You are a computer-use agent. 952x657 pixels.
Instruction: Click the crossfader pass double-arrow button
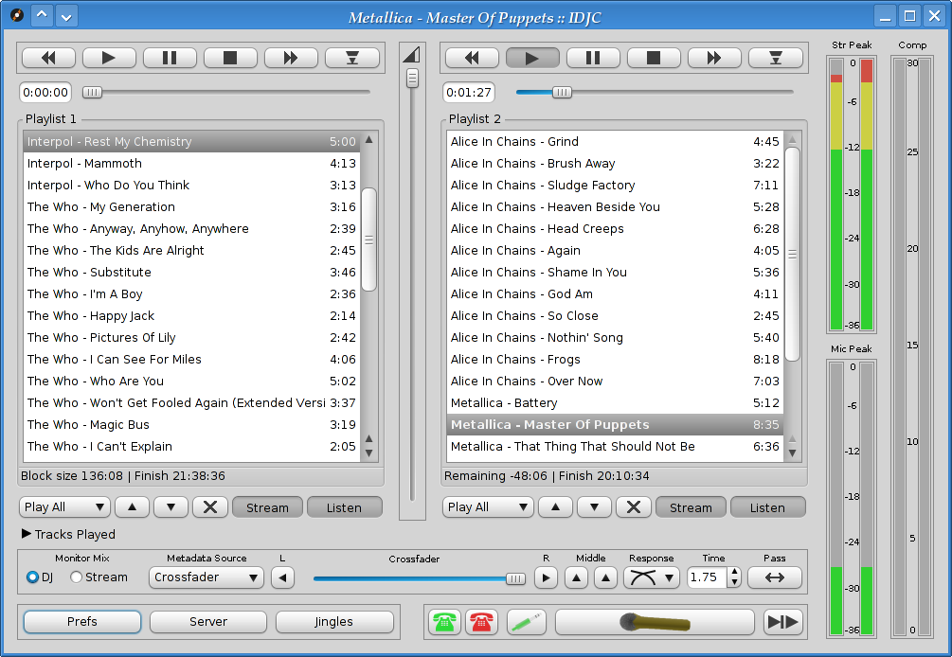[775, 577]
